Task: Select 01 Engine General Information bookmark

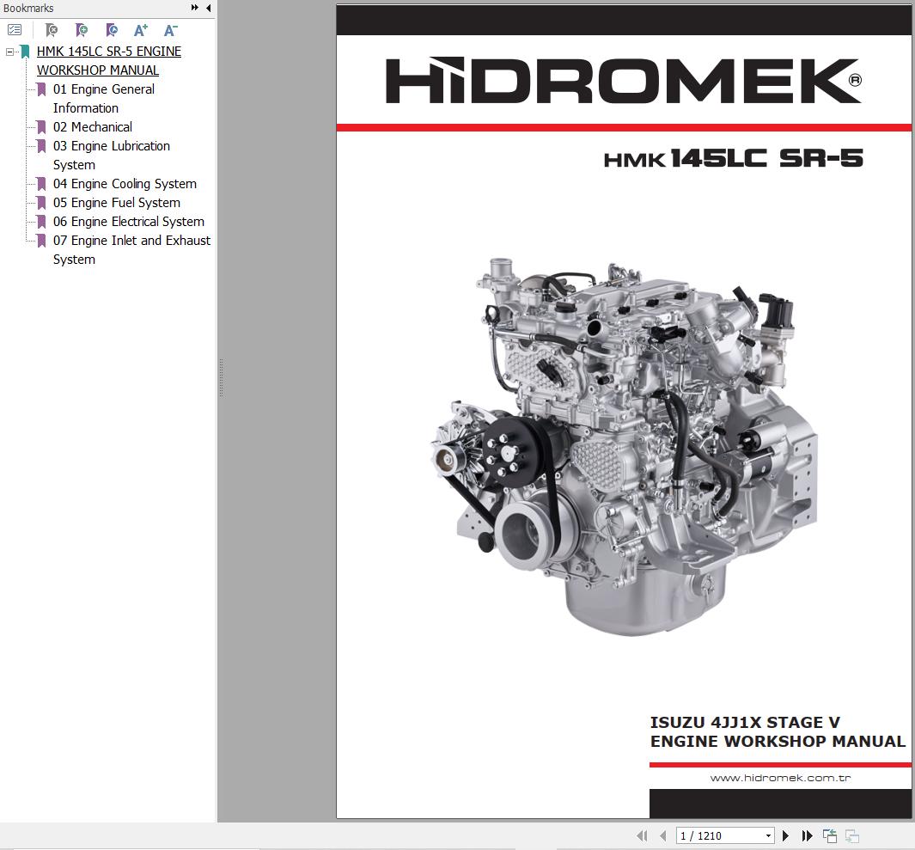Action: click(103, 89)
